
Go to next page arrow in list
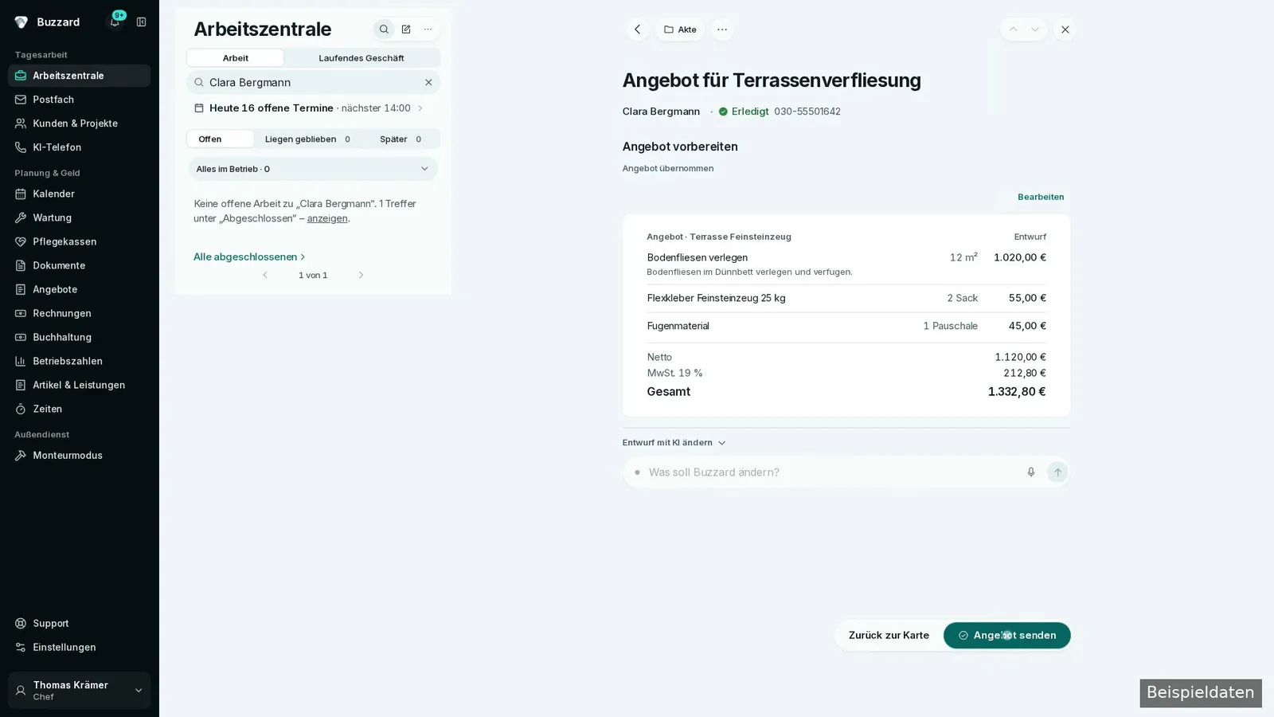tap(361, 275)
